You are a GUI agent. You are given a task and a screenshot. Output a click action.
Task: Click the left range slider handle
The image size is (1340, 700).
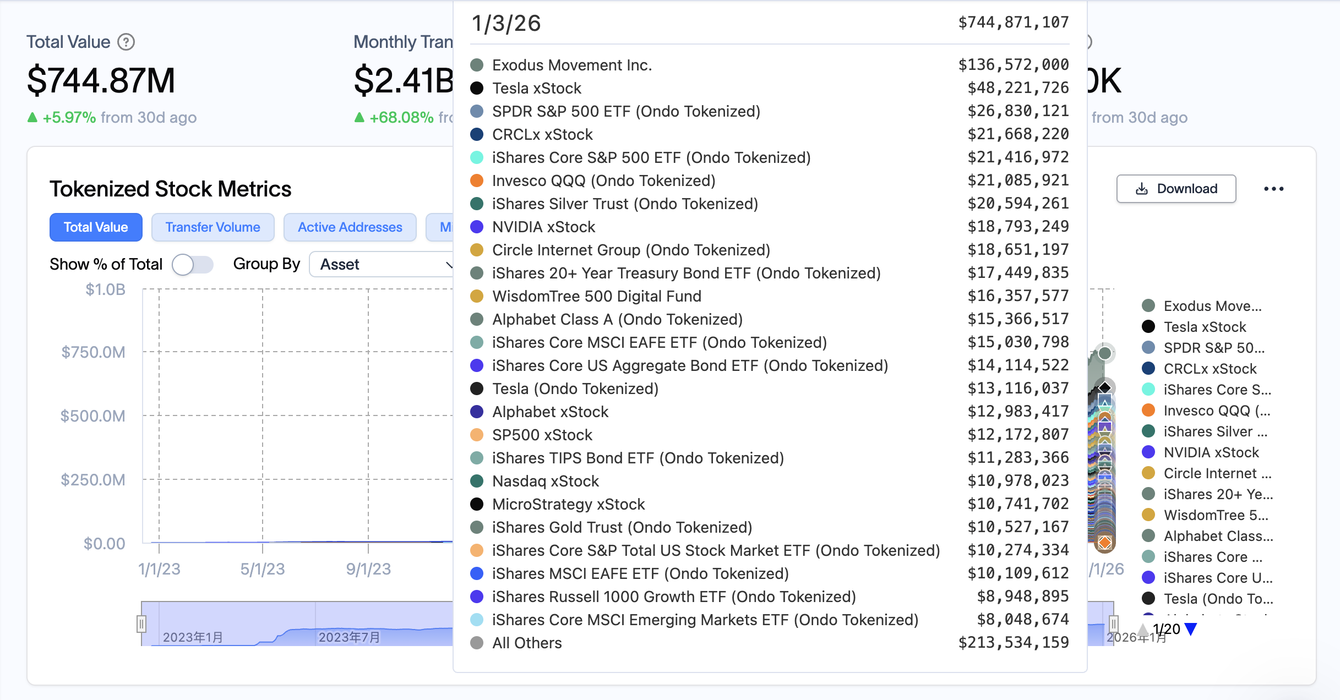click(141, 624)
